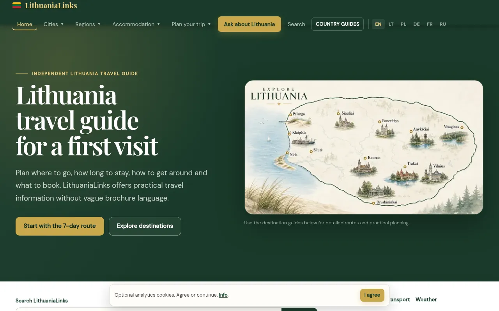This screenshot has height=311, width=499.
Task: Click the Druskininkai marker on the map
Action: pyautogui.click(x=373, y=203)
